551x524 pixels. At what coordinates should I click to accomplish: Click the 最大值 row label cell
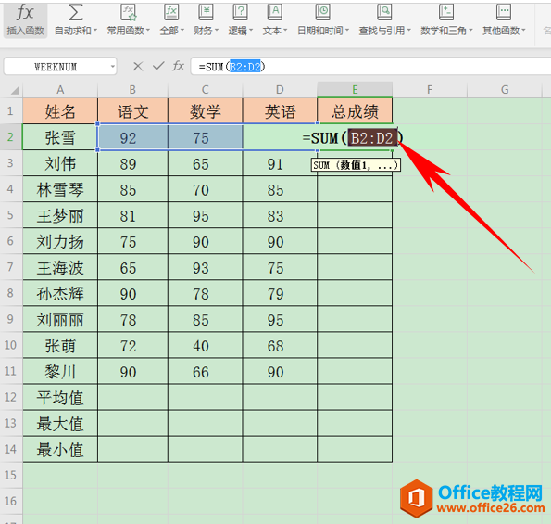60,424
